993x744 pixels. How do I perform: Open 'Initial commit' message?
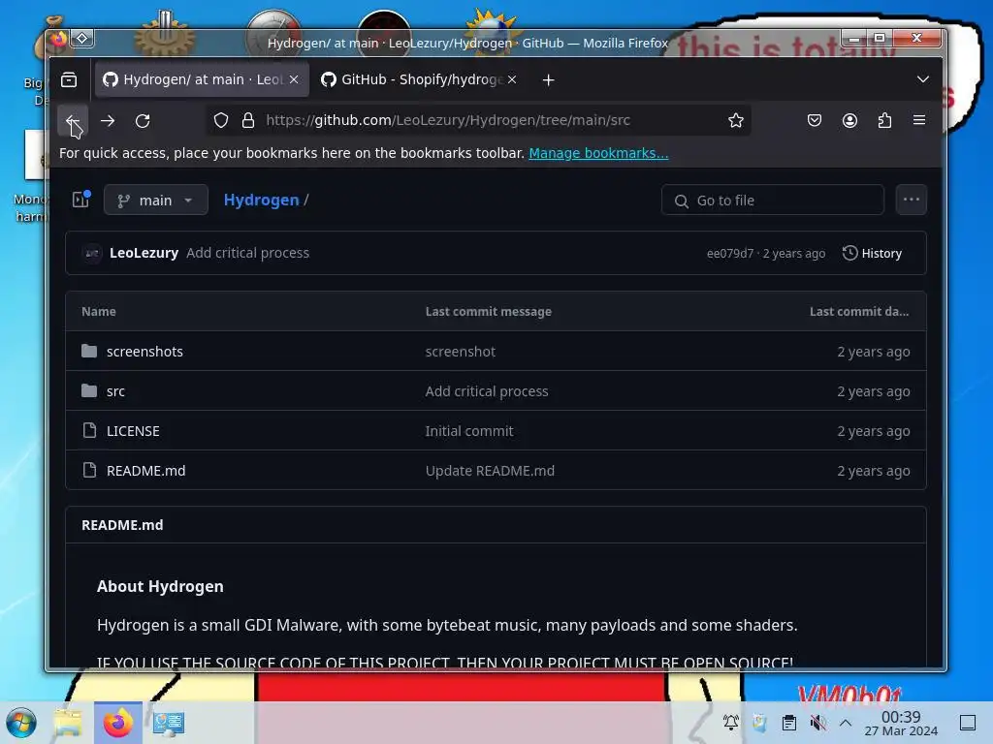click(469, 431)
